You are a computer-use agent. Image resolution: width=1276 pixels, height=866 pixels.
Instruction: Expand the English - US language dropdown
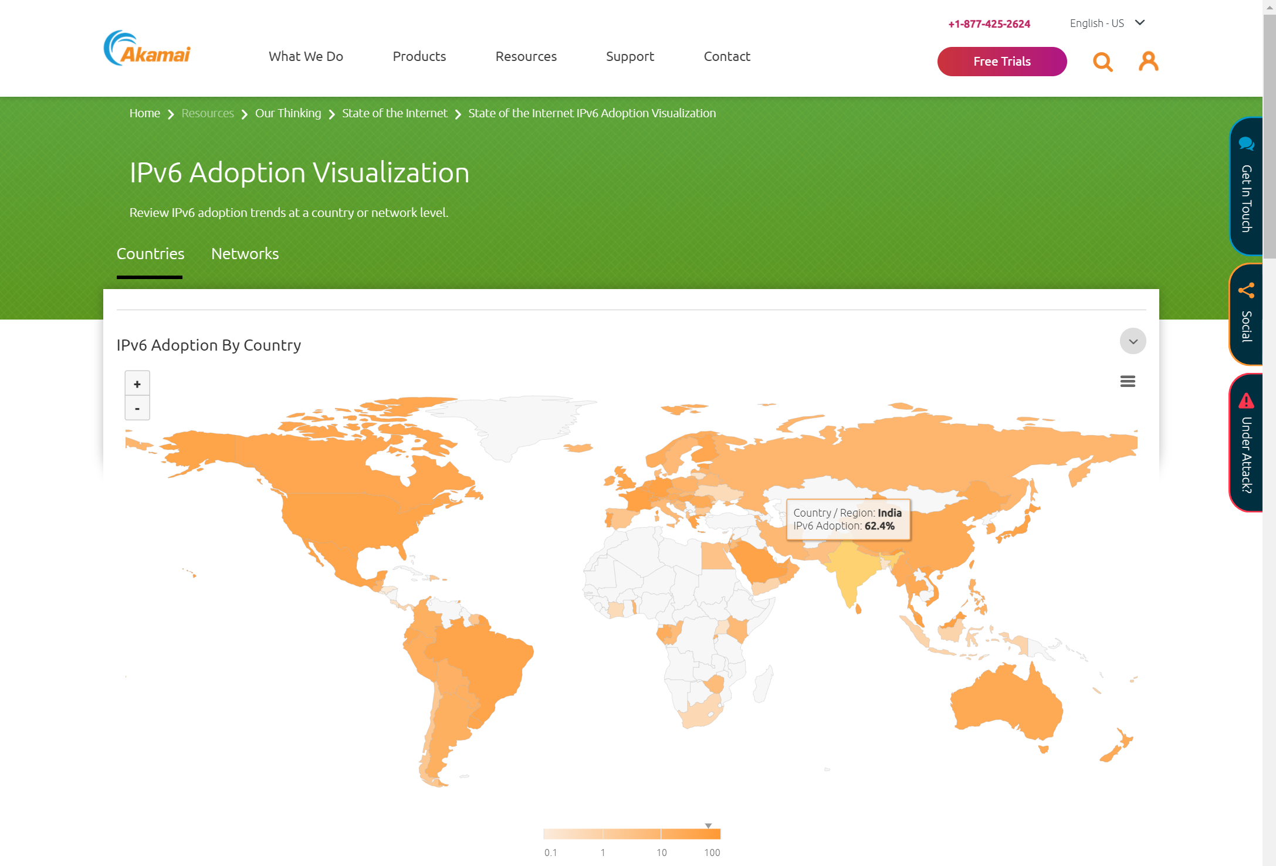(1106, 23)
